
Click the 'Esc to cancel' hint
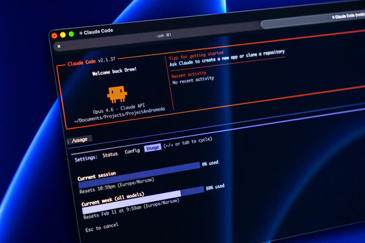(101, 227)
